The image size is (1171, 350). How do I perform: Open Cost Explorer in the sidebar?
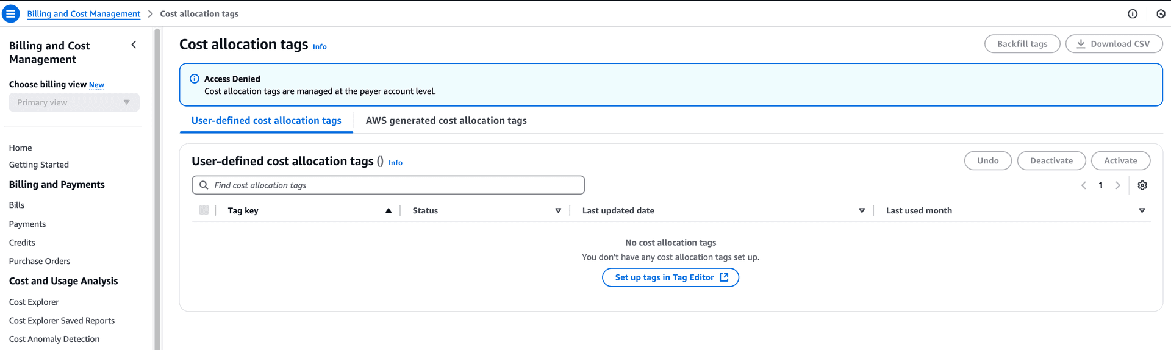[x=34, y=302]
